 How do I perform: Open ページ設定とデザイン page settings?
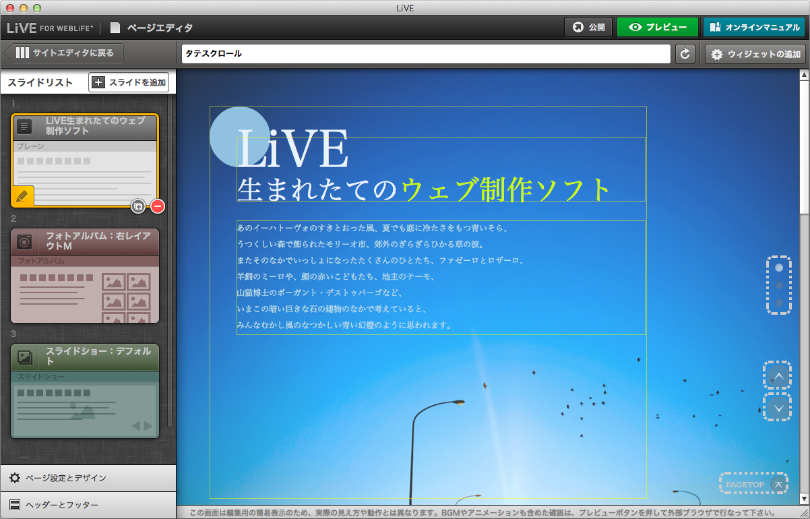point(88,478)
